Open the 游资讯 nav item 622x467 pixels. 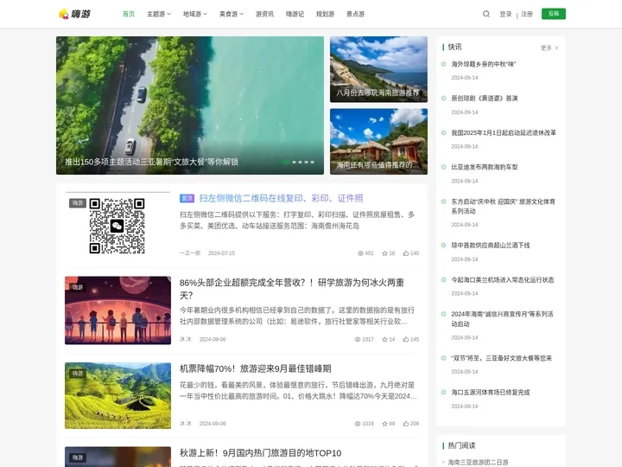264,14
